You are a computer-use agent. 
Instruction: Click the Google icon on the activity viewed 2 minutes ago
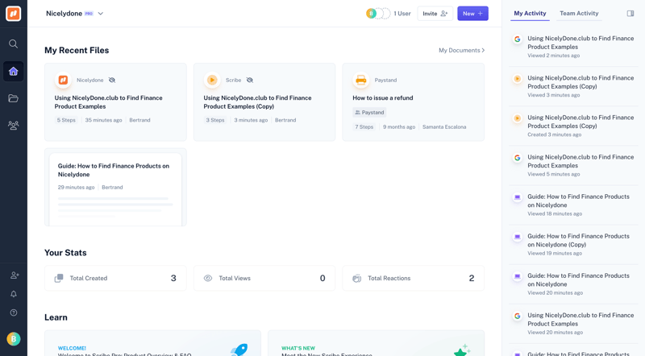point(518,39)
